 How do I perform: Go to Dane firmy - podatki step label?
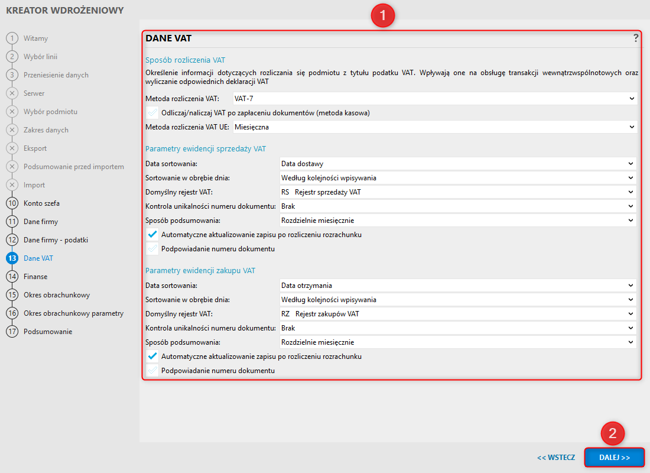[x=56, y=240]
